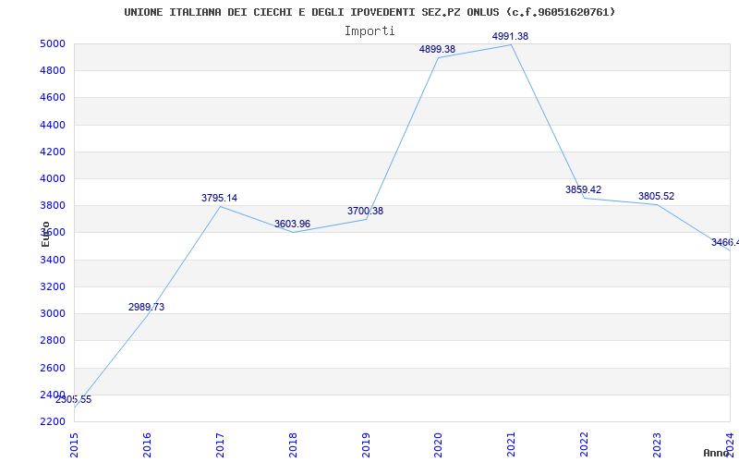Click the data label 3795.14
The height and width of the screenshot is (462, 739).
pos(220,198)
